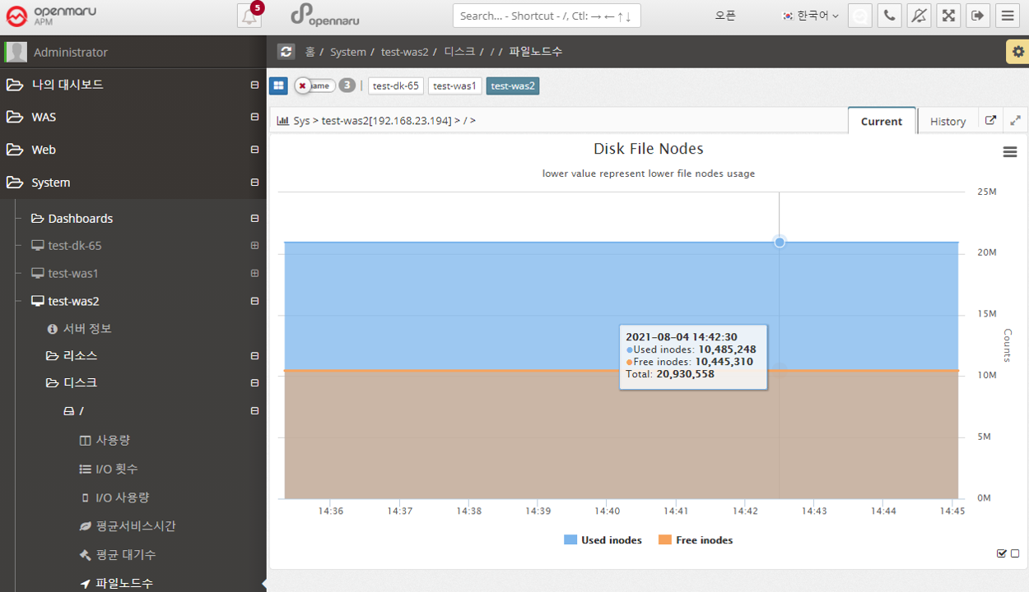Click the search input field

(546, 16)
